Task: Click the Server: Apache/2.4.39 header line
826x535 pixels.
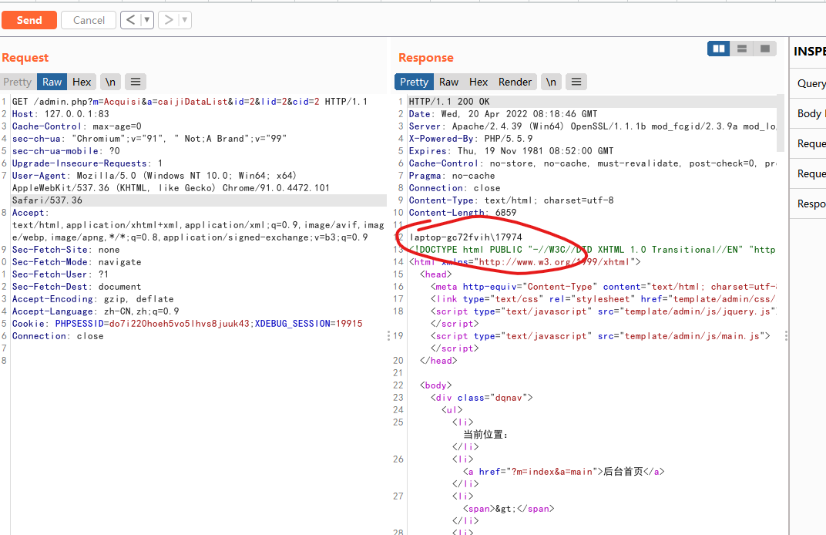Action: (x=592, y=126)
